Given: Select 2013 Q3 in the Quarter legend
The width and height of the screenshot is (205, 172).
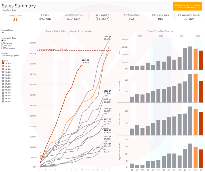Looking at the screenshot, I should (x=8, y=84).
